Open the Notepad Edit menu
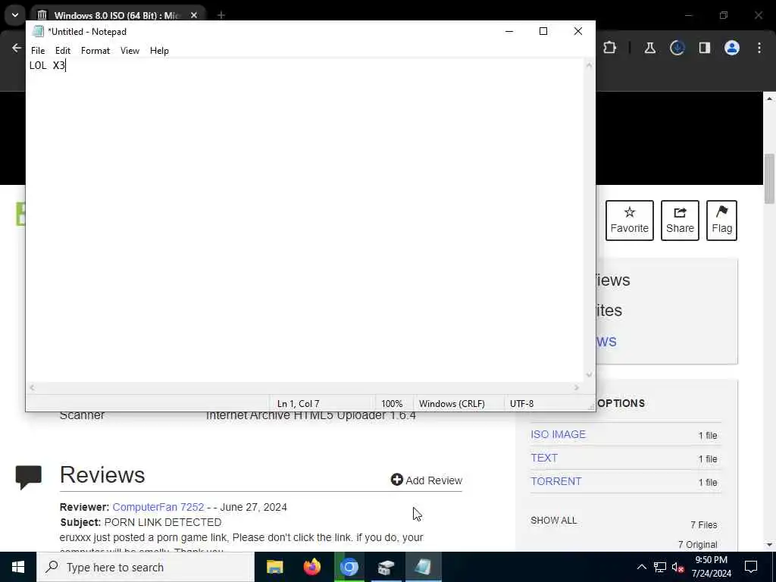This screenshot has height=582, width=776. point(62,51)
